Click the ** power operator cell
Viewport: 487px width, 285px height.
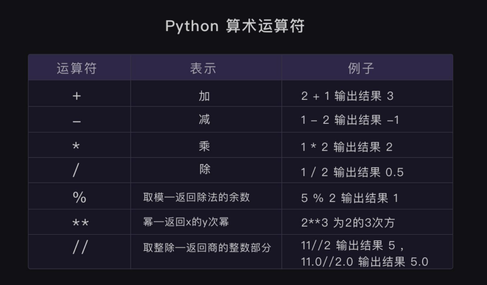pos(81,223)
